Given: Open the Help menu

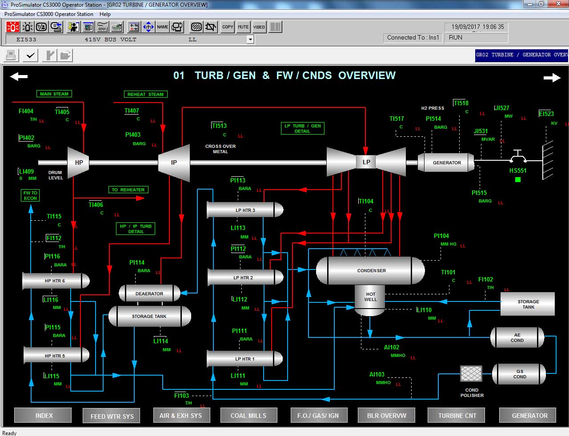Looking at the screenshot, I should [105, 14].
